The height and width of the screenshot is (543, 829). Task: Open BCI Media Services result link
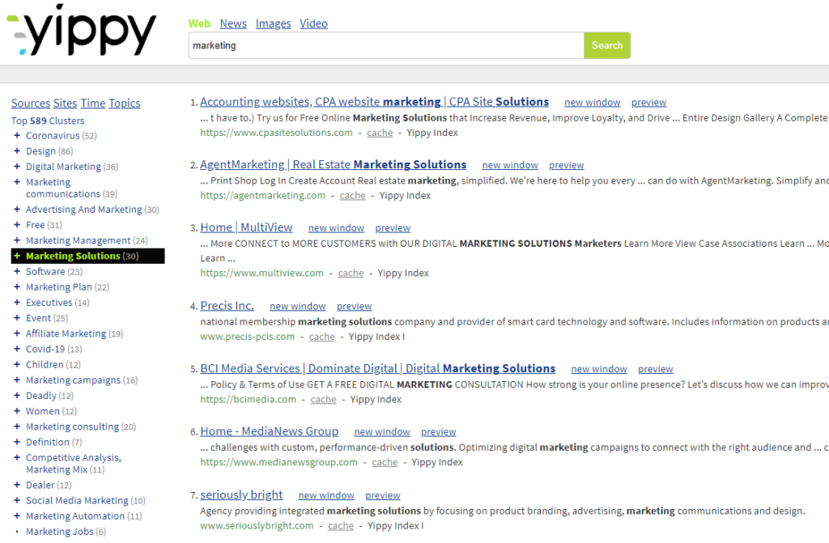(x=377, y=368)
